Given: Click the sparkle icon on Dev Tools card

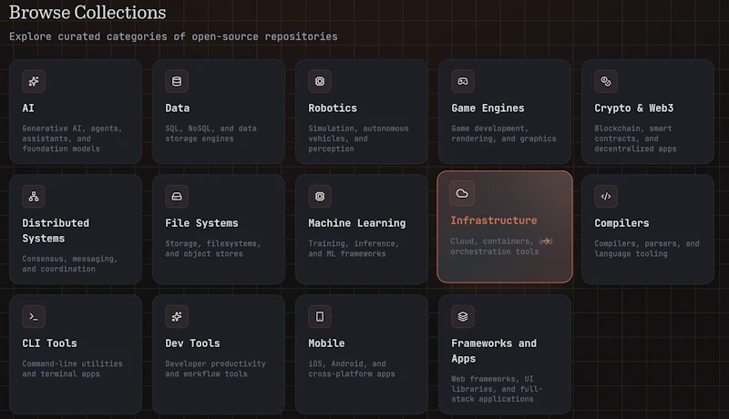Looking at the screenshot, I should click(177, 317).
